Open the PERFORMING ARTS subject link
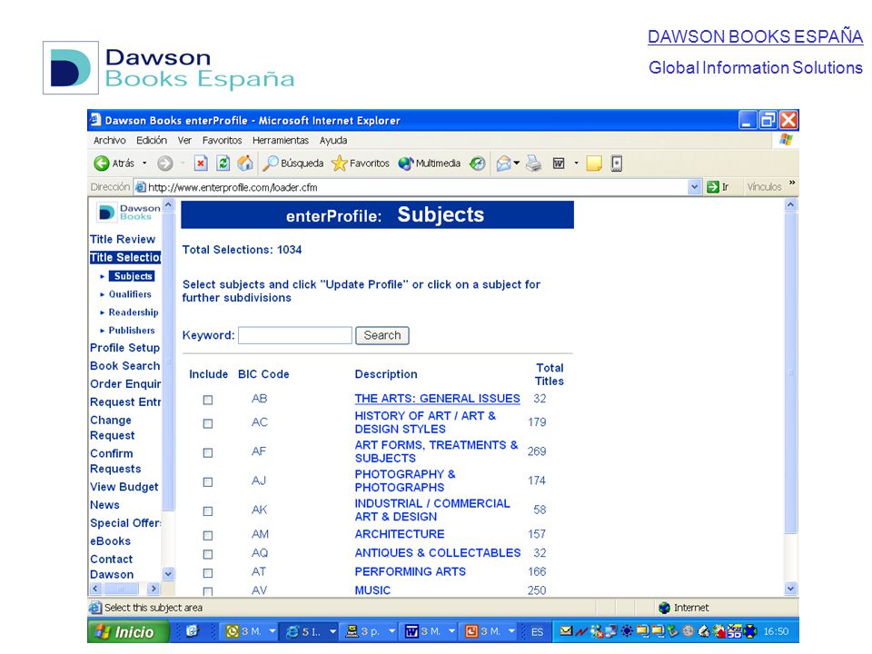 click(410, 571)
